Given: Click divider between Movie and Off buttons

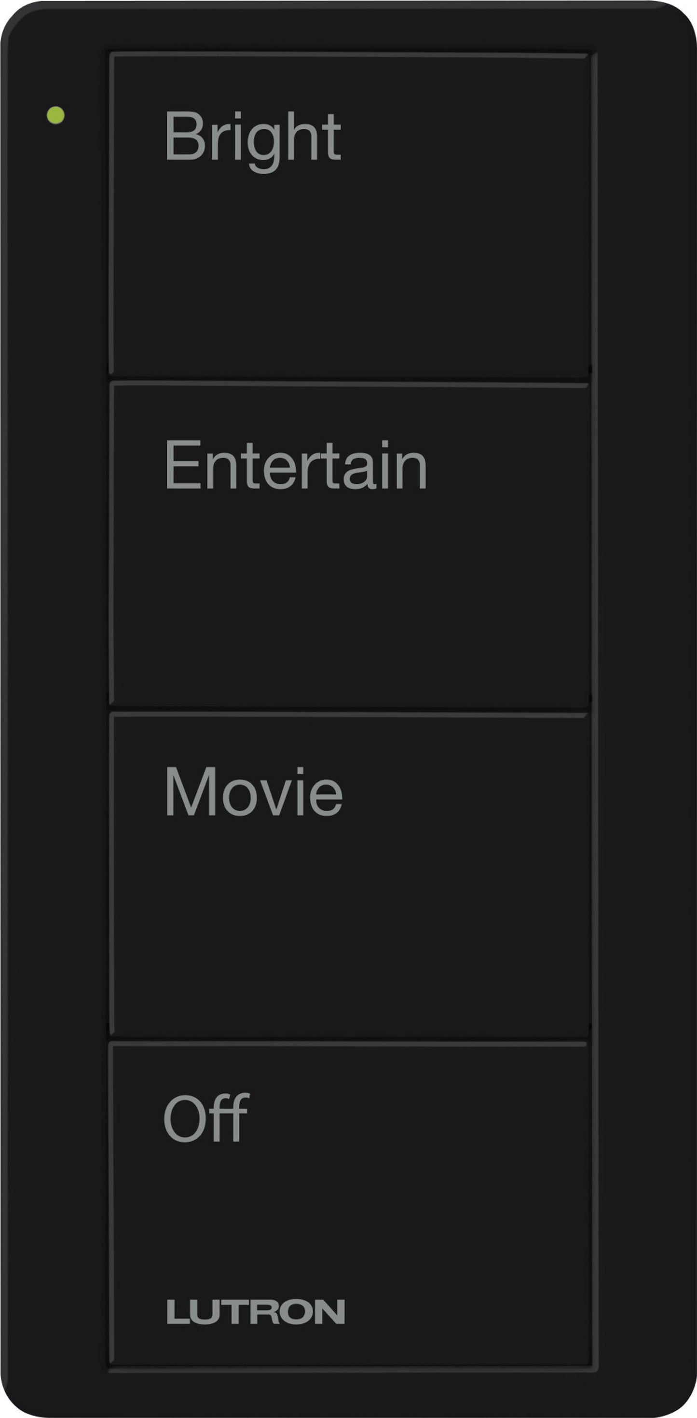Looking at the screenshot, I should (350, 1039).
